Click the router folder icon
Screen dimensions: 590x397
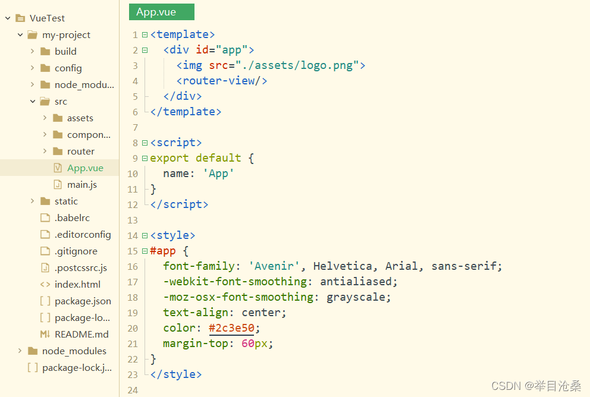tap(58, 151)
